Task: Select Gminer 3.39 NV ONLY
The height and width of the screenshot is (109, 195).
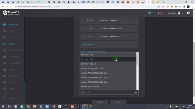Action: 108,87
